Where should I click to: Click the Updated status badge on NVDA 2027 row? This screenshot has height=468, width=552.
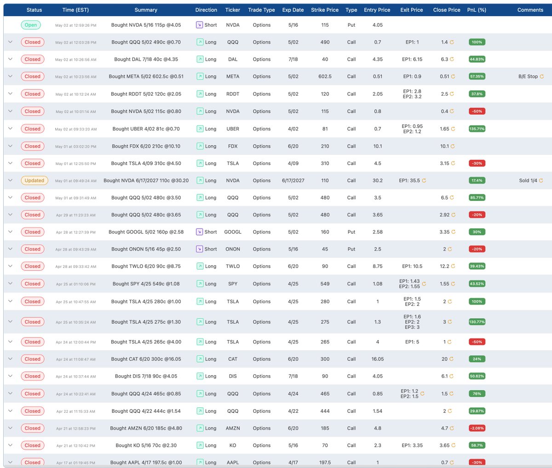pos(34,181)
